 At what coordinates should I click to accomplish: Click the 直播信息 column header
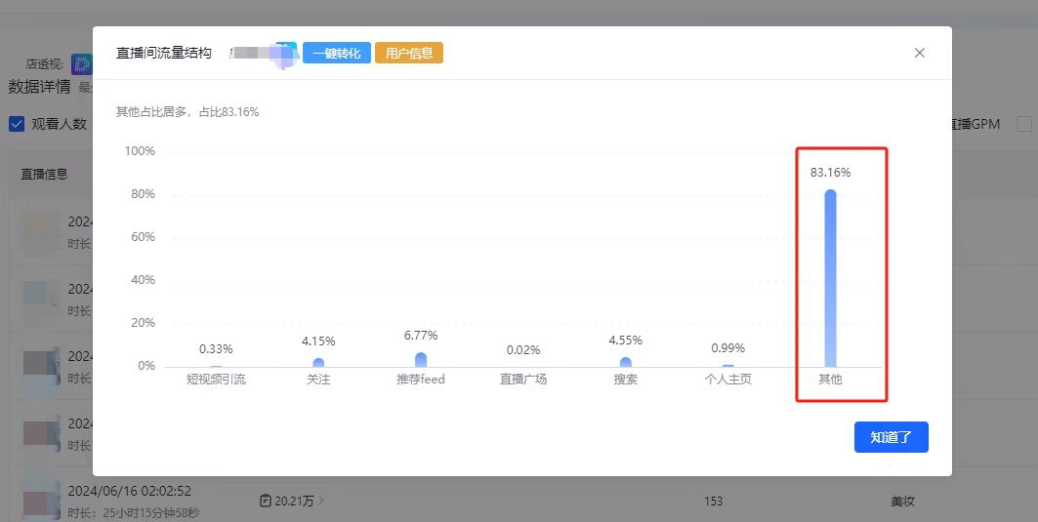point(45,174)
